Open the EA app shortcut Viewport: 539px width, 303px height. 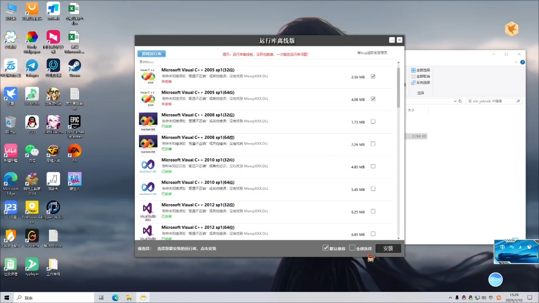(x=75, y=153)
